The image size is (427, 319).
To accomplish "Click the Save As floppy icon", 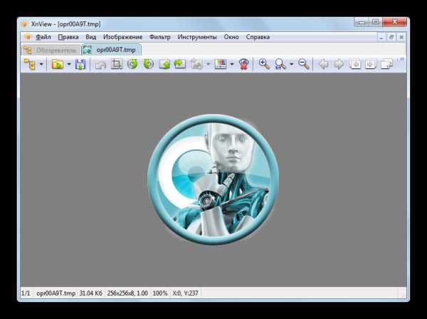I will (x=80, y=64).
